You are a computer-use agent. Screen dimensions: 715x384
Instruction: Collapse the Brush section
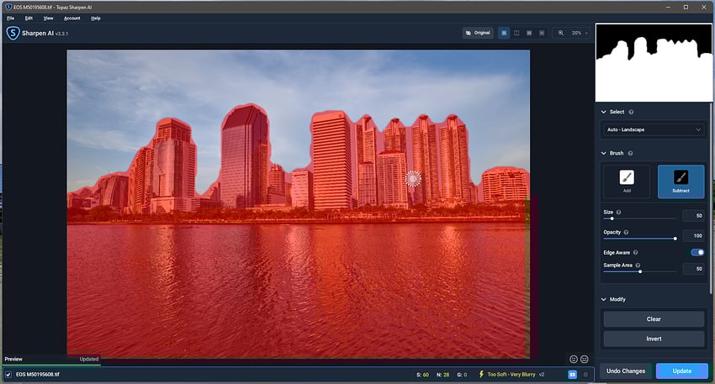point(603,153)
